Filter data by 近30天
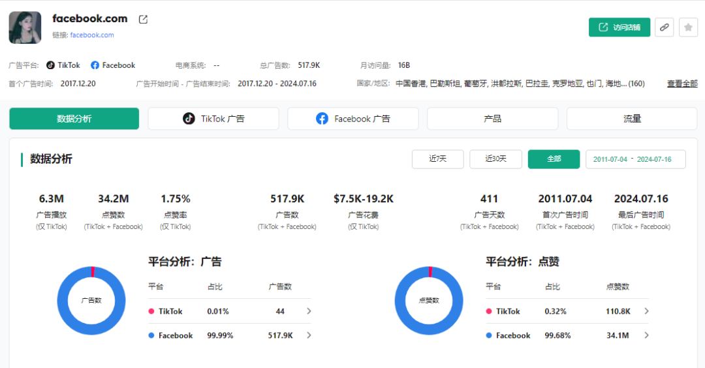 [x=495, y=159]
